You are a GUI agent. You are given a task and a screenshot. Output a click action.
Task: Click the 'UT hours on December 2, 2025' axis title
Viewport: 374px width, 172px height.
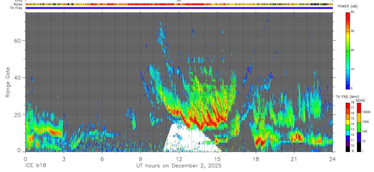point(179,166)
